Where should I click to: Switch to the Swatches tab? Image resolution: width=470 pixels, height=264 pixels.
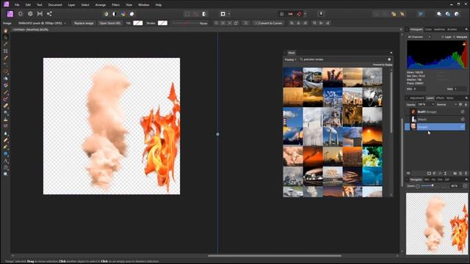pos(439,29)
